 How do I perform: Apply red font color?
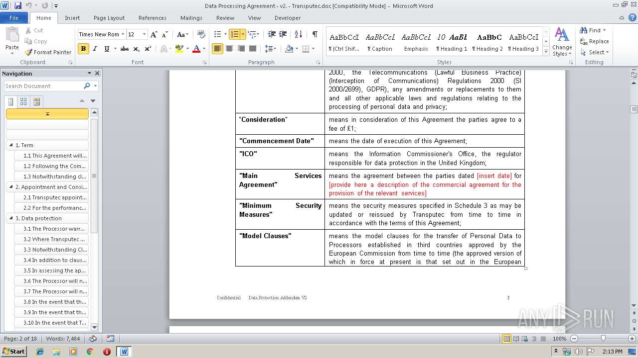point(196,49)
